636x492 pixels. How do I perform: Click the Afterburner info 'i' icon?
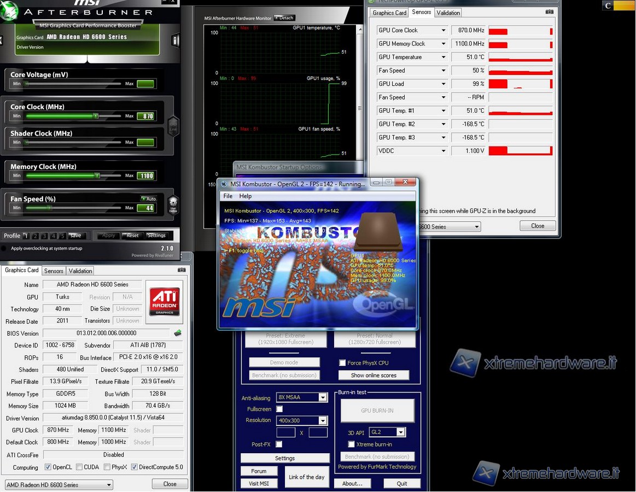pos(175,40)
